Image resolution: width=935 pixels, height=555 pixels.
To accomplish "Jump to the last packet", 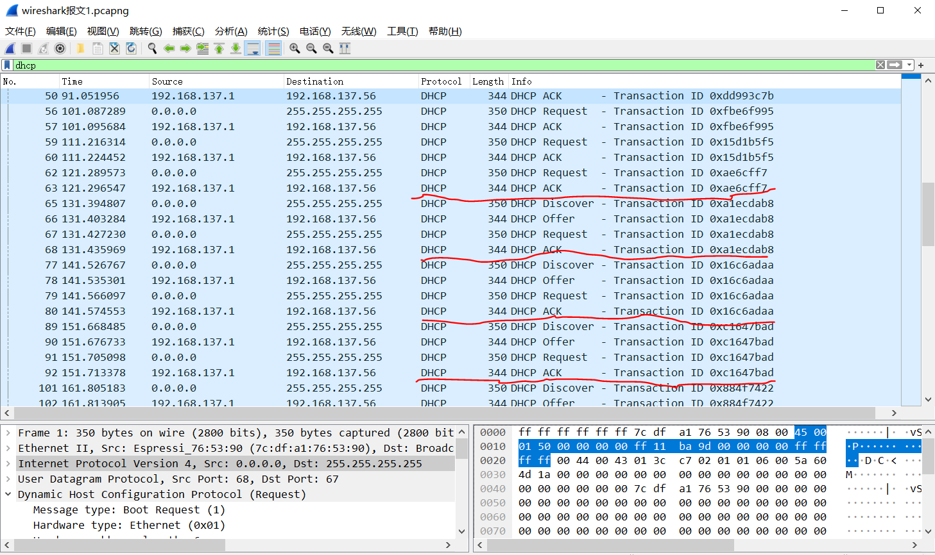I will 236,48.
